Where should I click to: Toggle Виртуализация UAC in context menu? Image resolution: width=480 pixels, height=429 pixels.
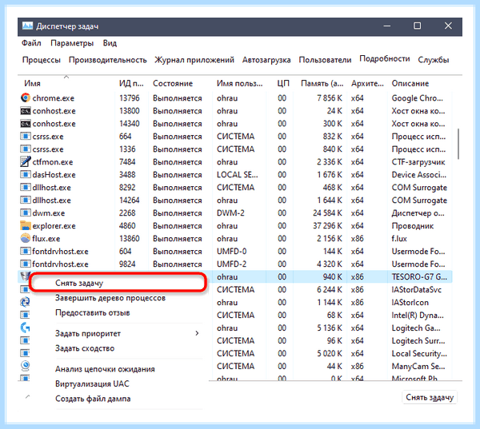[92, 383]
